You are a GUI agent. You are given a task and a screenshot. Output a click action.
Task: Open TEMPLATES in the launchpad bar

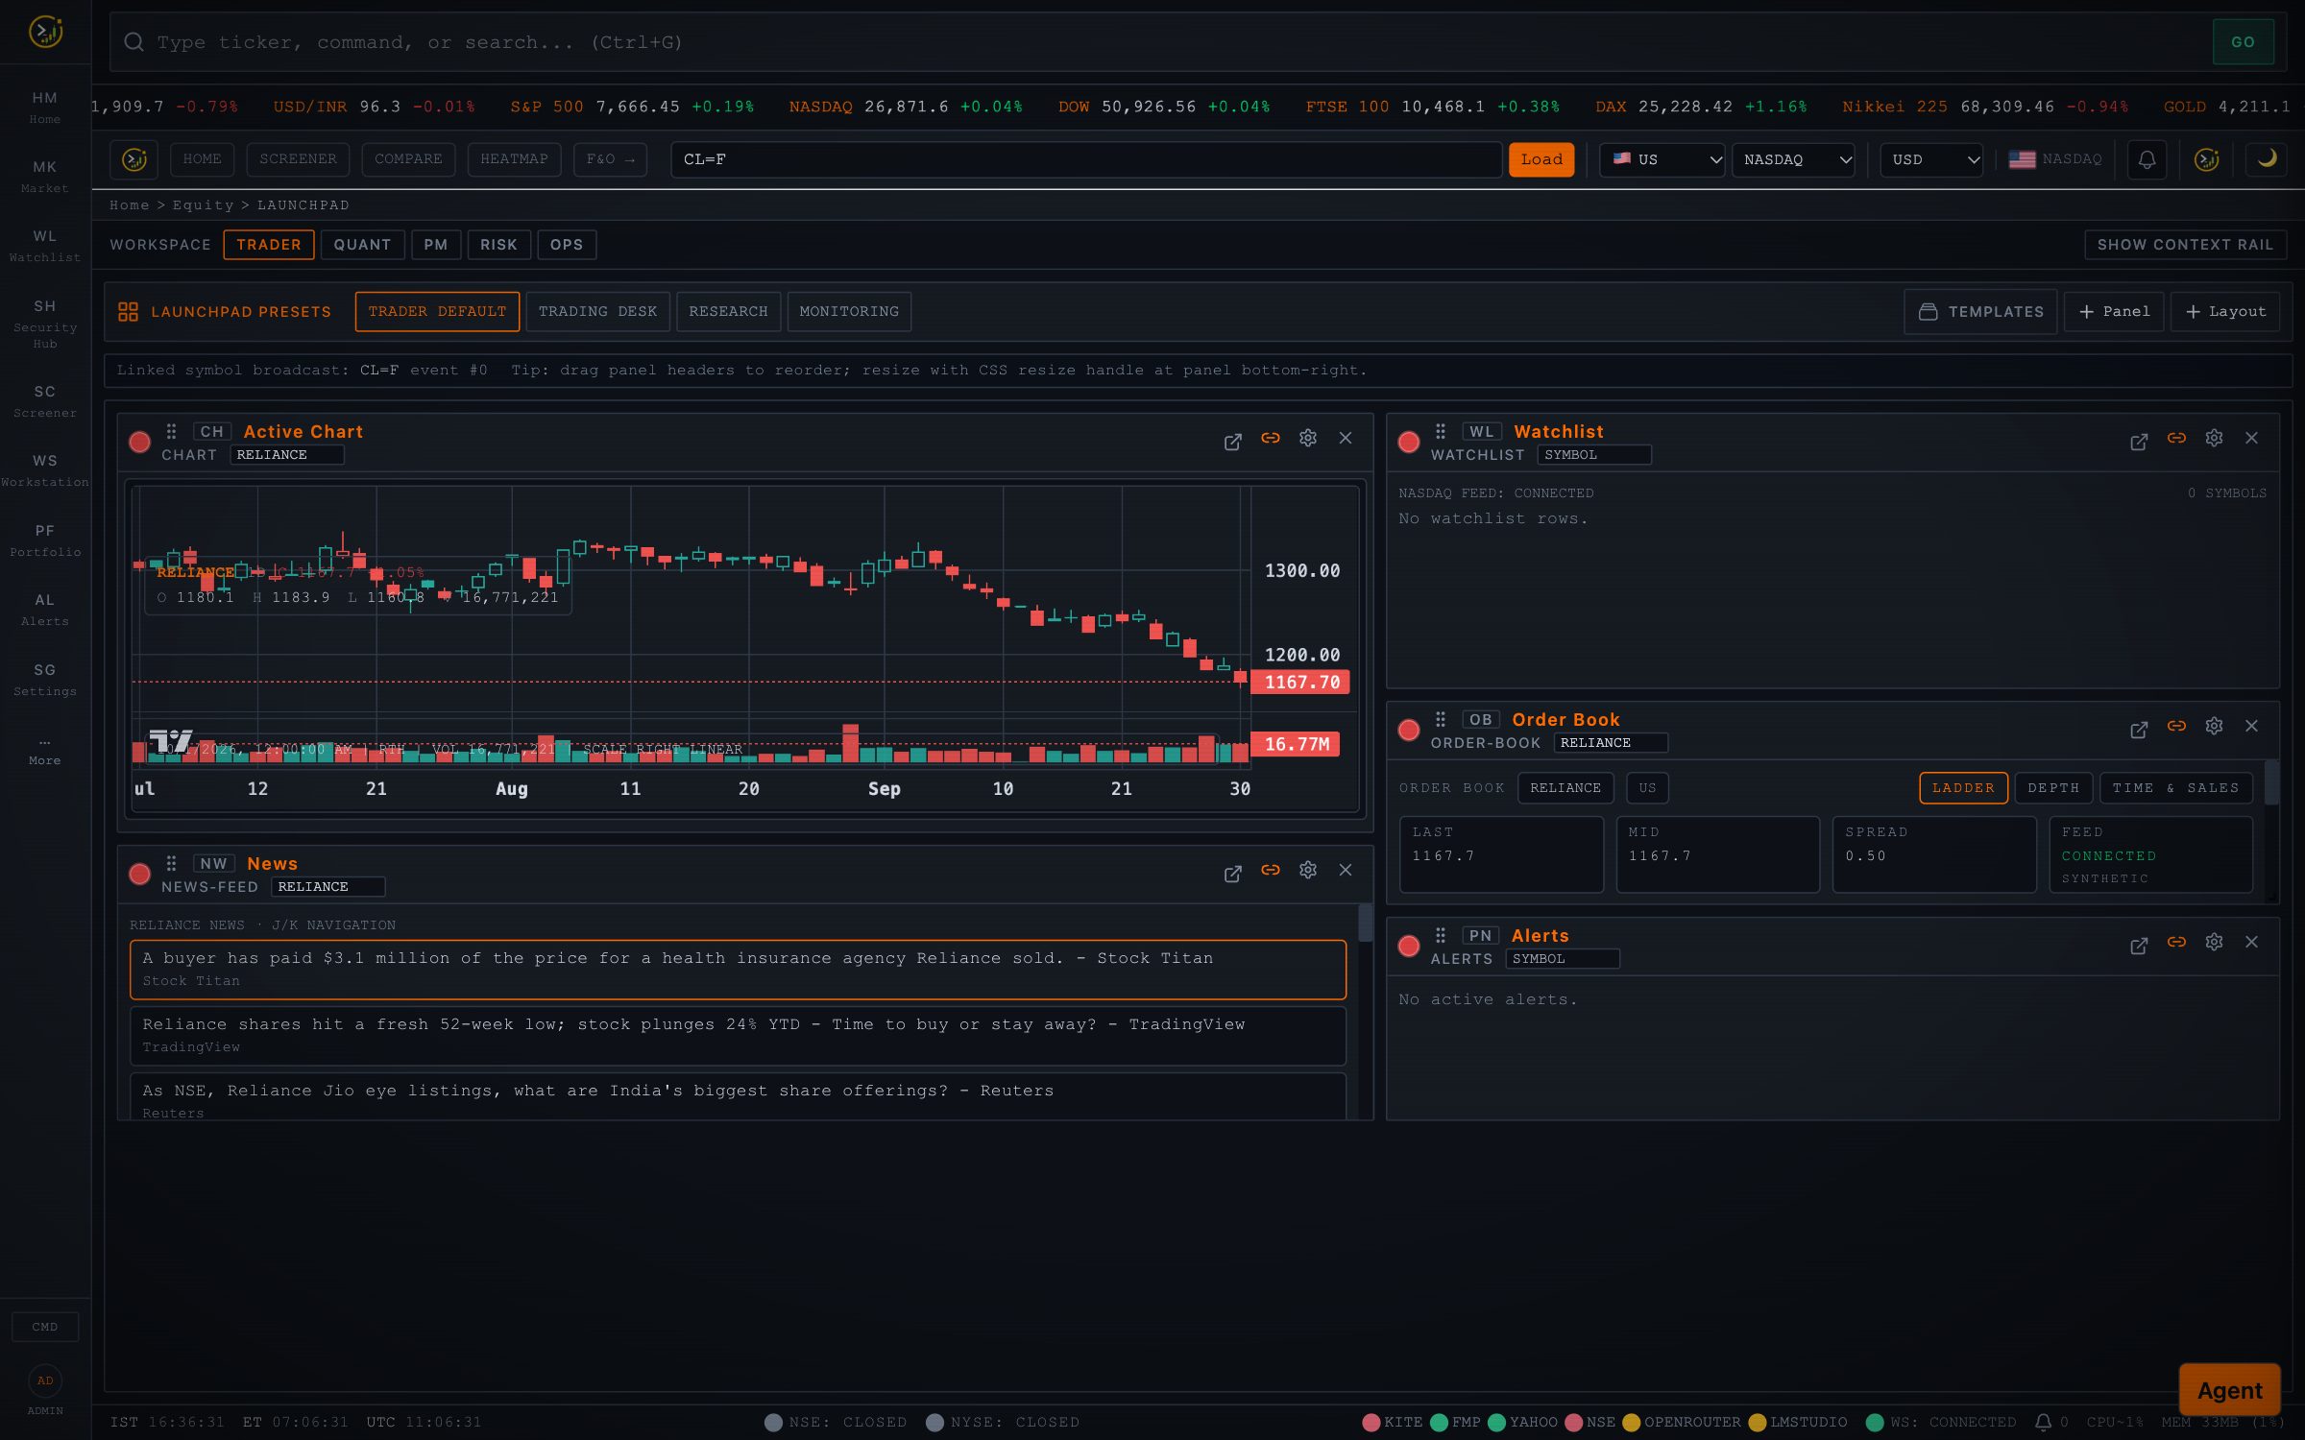pyautogui.click(x=1980, y=312)
